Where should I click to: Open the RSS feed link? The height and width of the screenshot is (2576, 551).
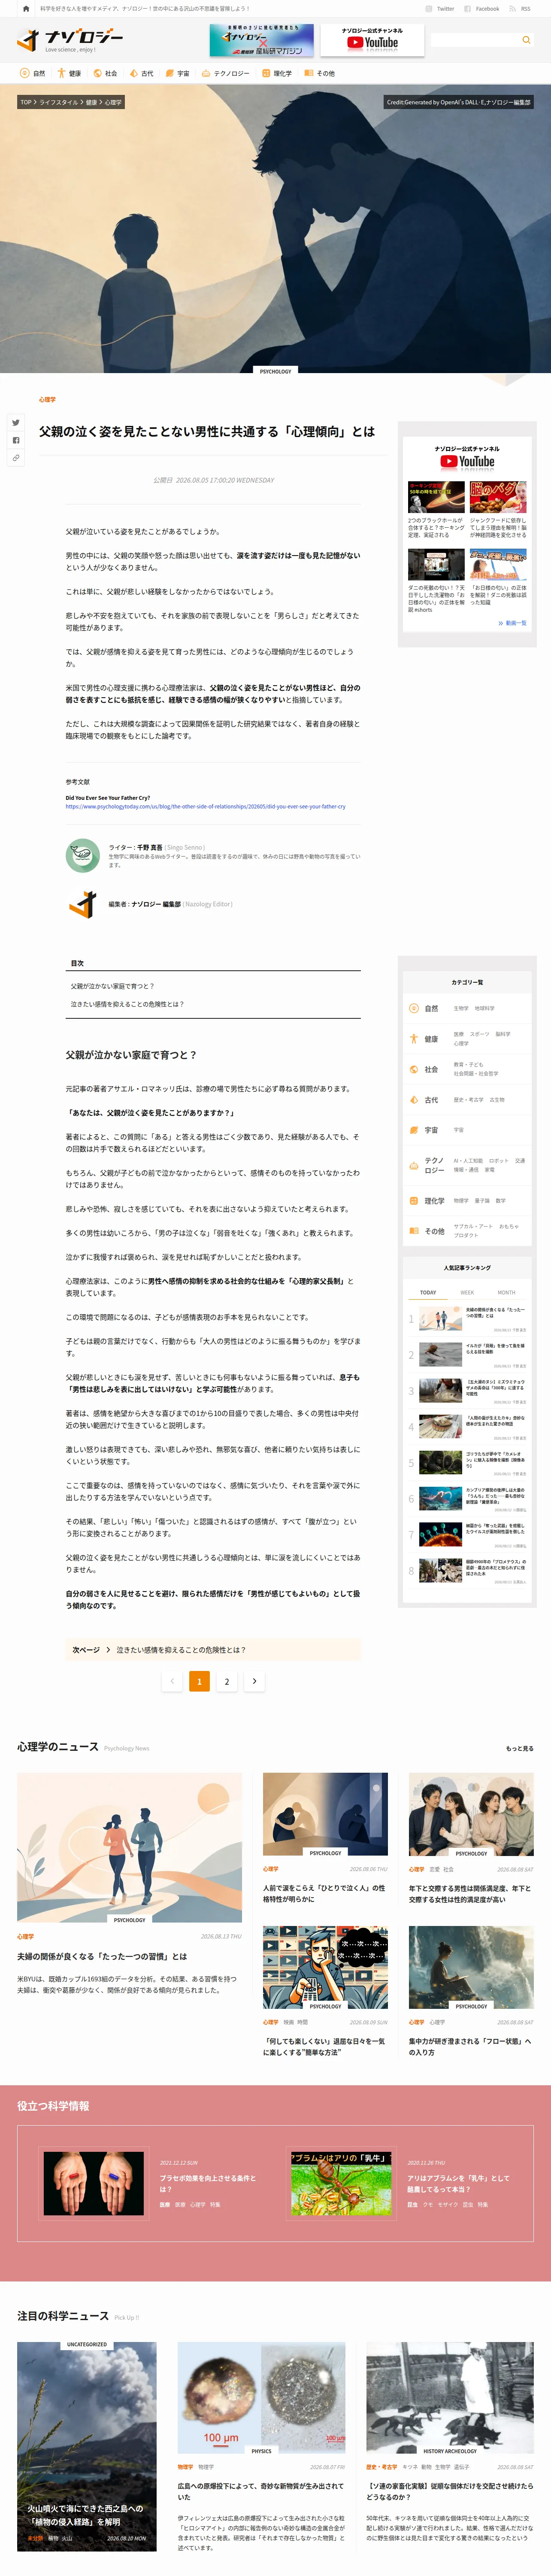pyautogui.click(x=520, y=8)
